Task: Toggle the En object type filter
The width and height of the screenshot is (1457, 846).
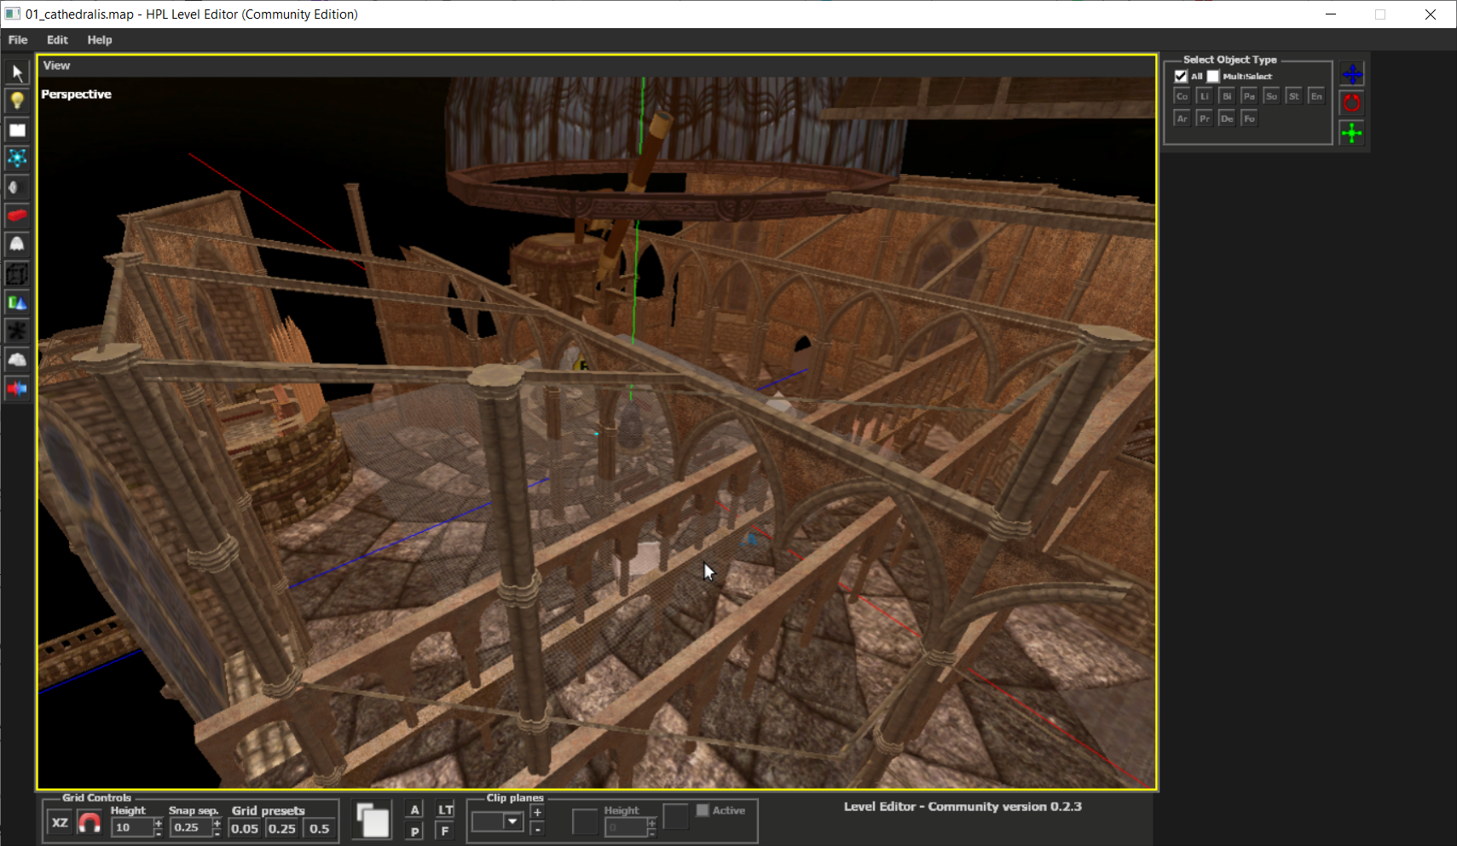Action: tap(1316, 96)
